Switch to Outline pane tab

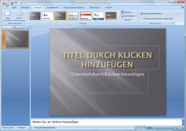point(18,27)
